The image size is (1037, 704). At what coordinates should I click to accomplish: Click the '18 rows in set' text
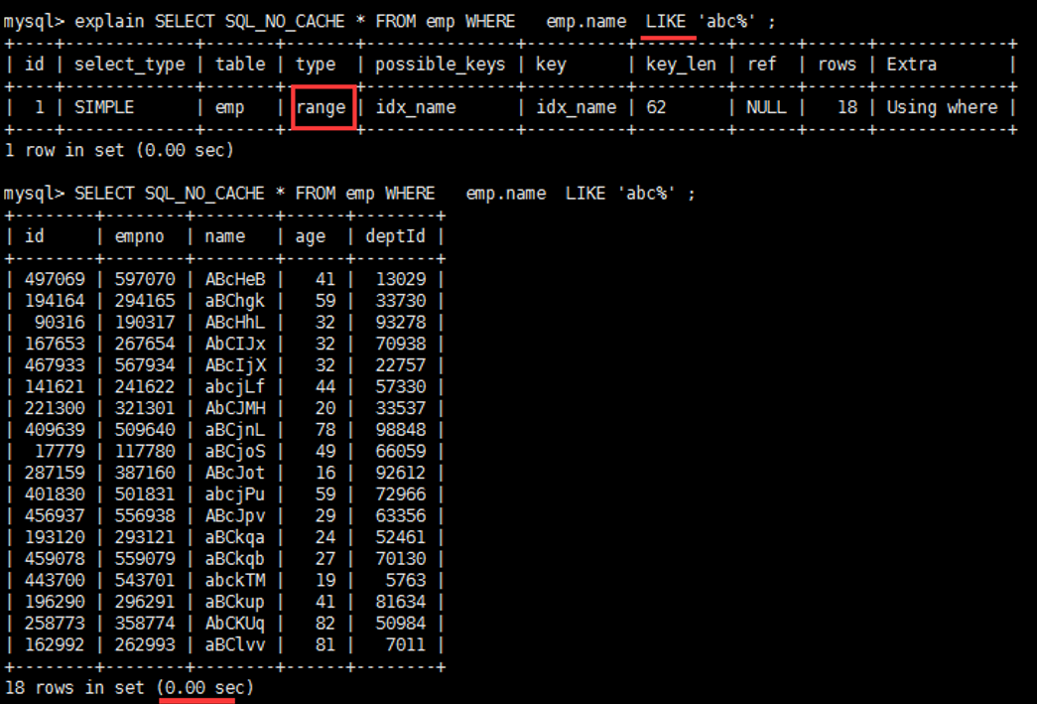coord(74,687)
